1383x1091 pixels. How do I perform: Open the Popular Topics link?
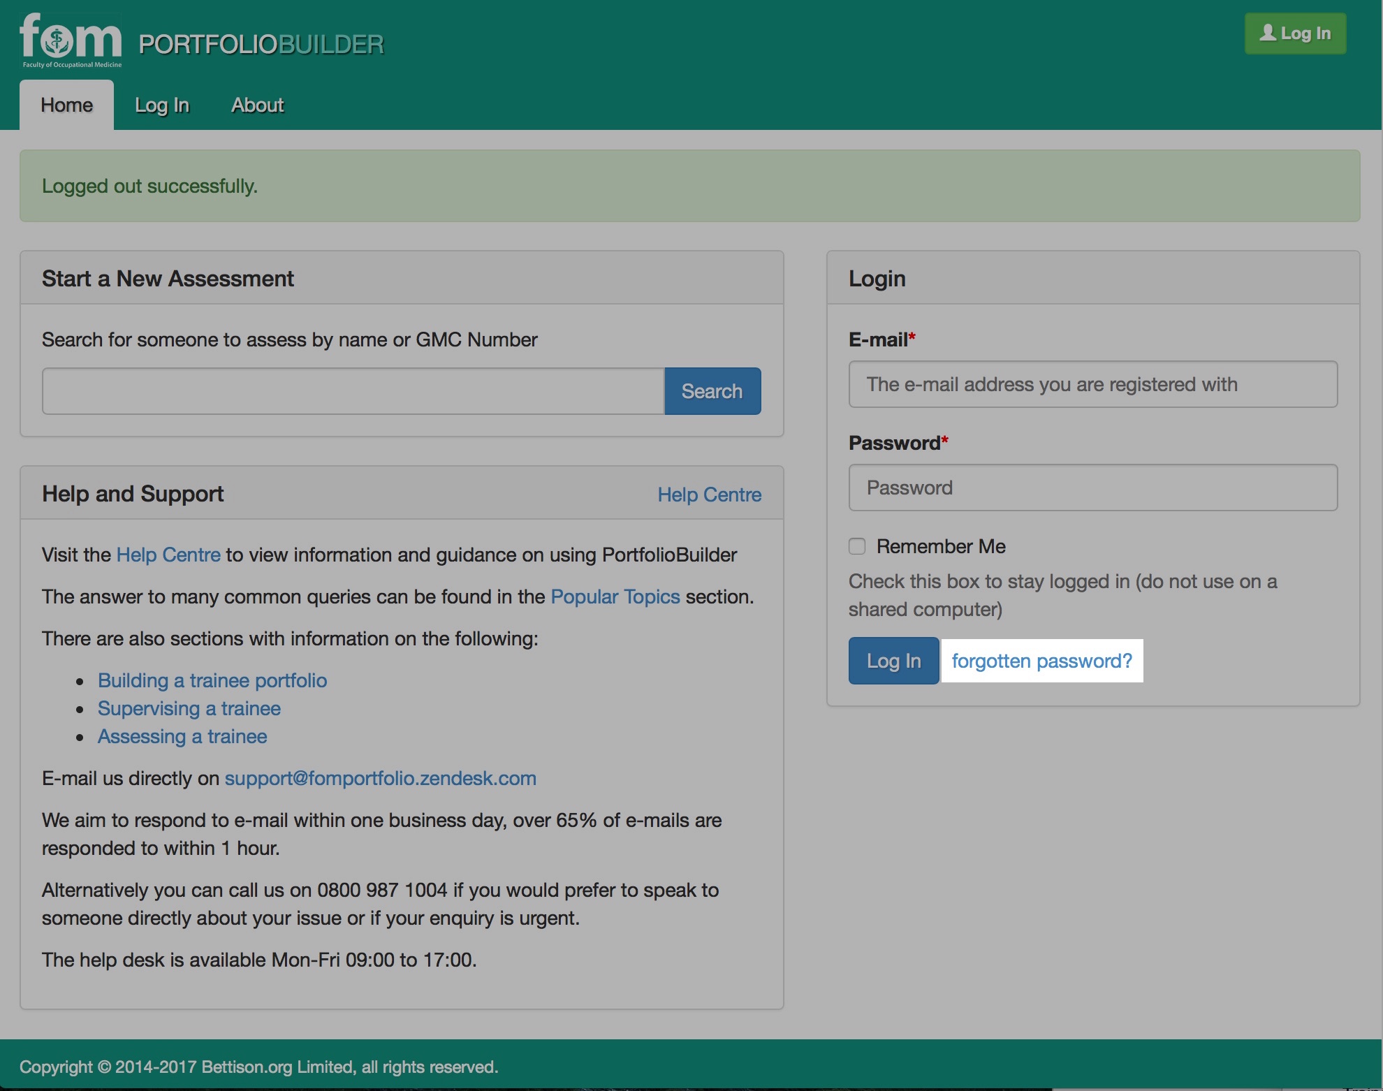tap(615, 596)
